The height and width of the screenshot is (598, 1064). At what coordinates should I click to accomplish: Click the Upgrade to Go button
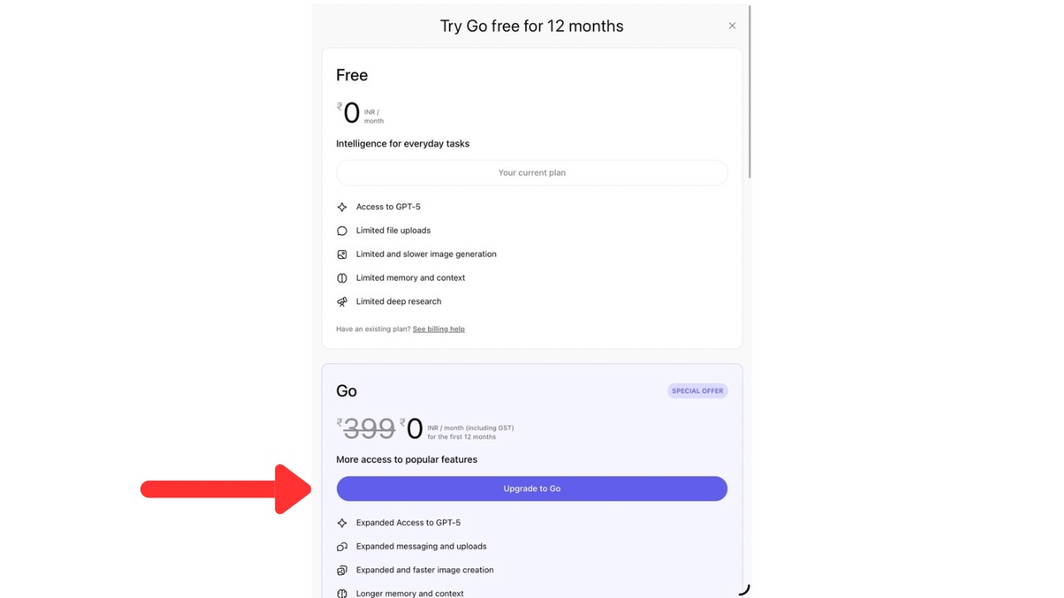click(x=531, y=488)
